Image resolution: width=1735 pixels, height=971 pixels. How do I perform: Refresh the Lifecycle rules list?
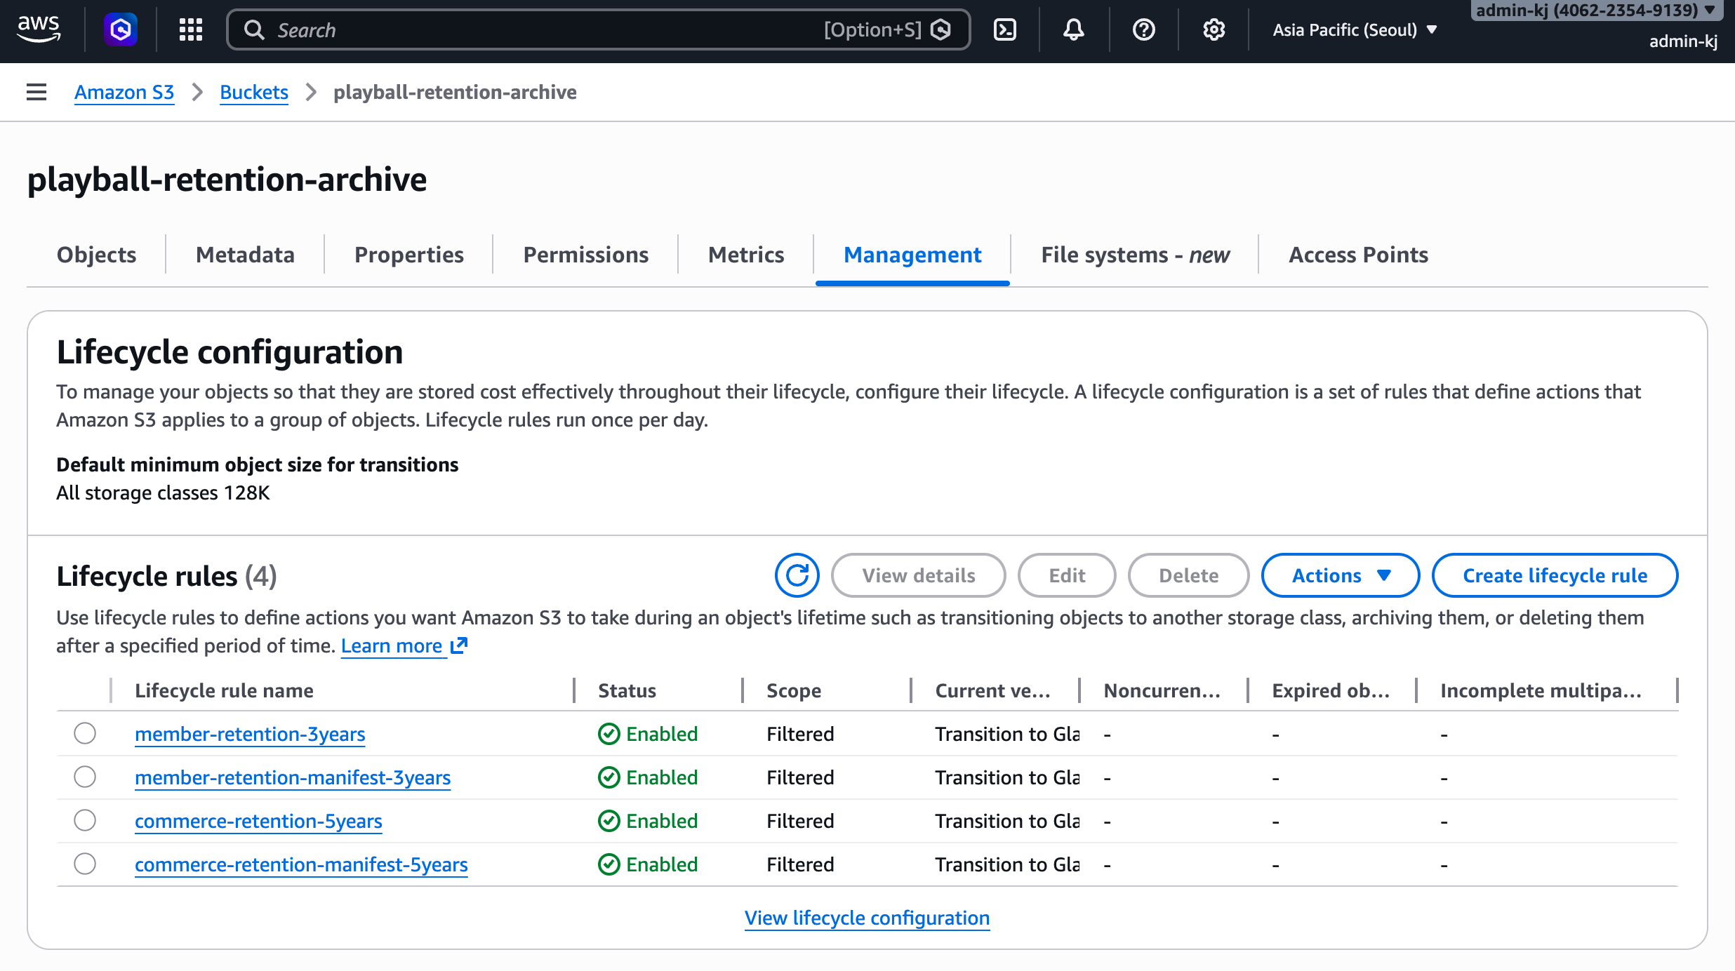click(x=797, y=575)
